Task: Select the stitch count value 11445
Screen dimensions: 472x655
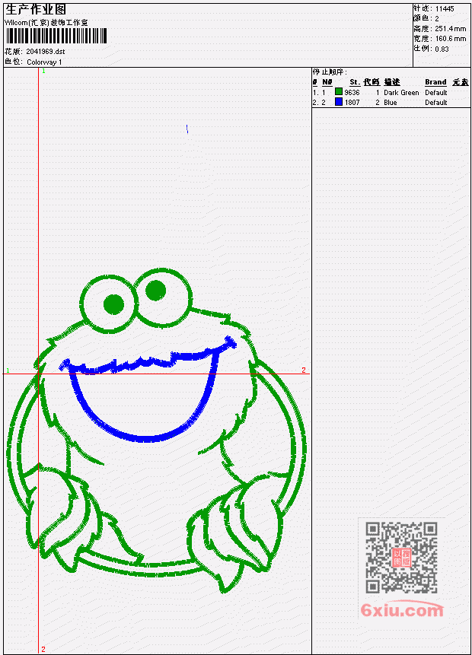Action: (445, 9)
